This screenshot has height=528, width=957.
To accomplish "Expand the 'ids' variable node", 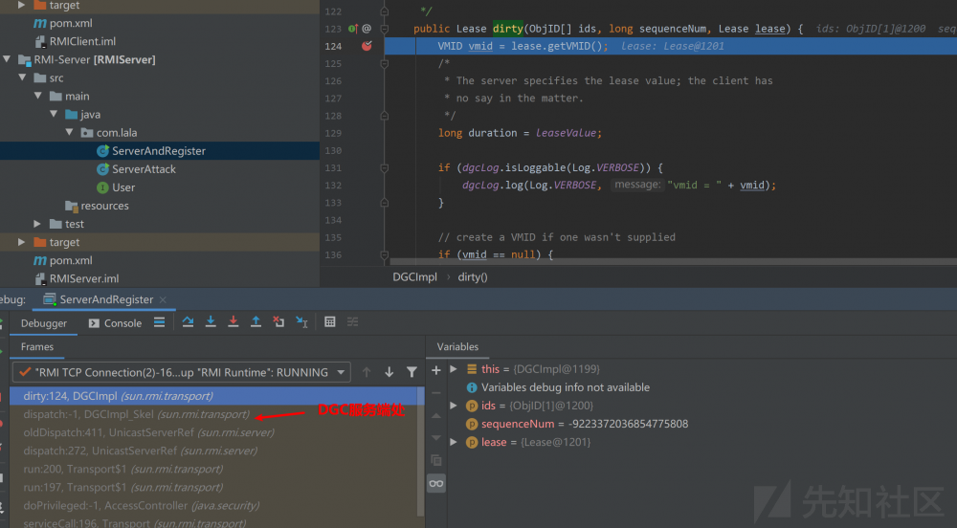I will [x=454, y=406].
